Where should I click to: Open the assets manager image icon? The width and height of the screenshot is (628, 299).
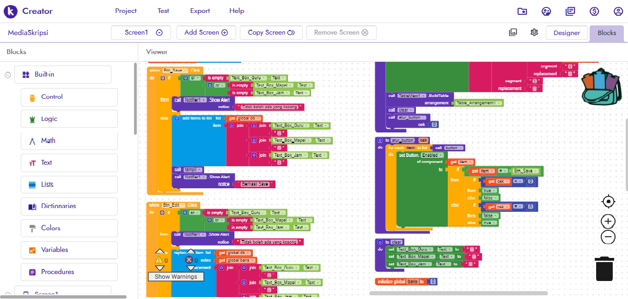tap(513, 32)
